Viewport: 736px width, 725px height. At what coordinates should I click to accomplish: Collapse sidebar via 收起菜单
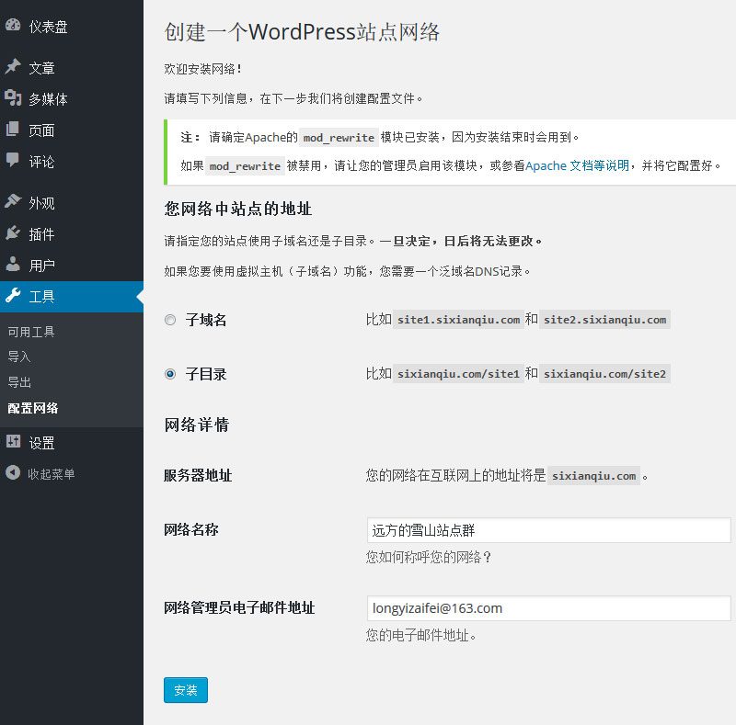click(51, 473)
